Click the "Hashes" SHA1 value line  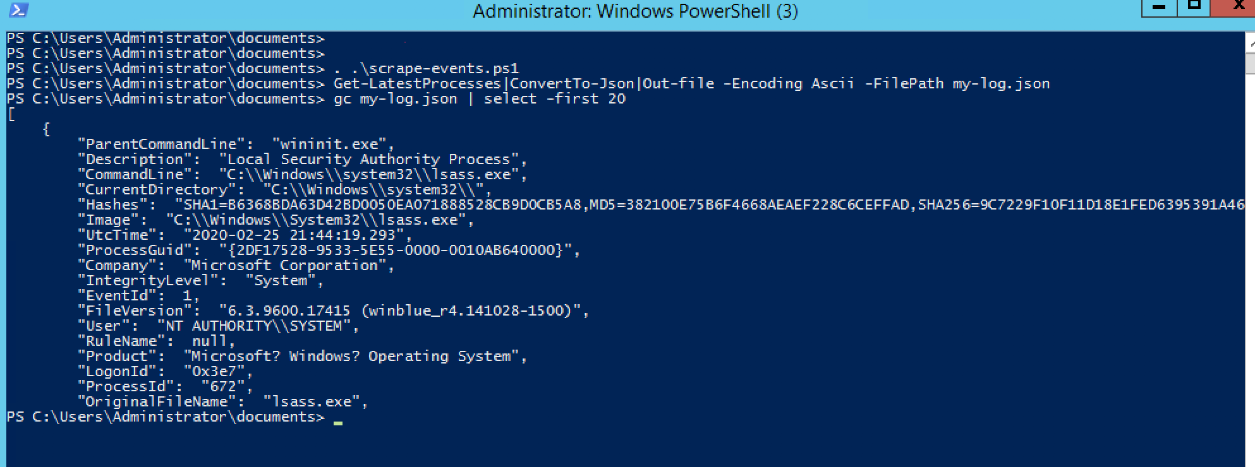click(x=661, y=204)
